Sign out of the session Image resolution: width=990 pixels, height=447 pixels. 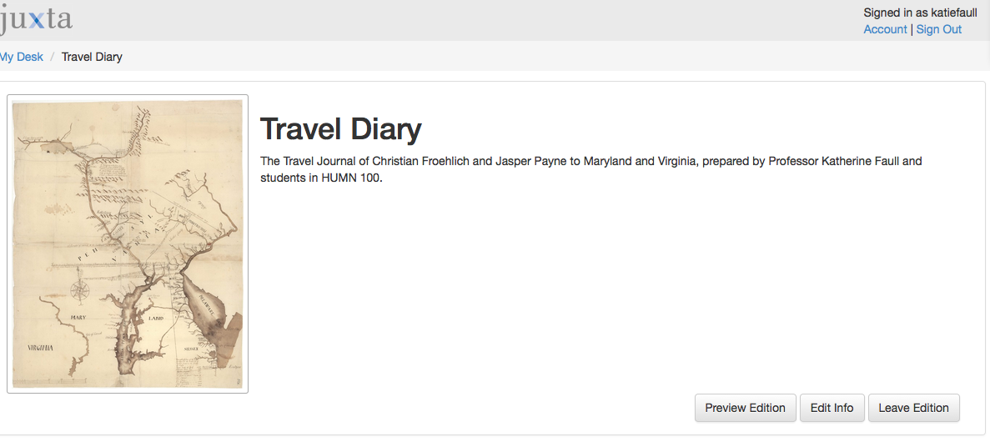click(938, 29)
